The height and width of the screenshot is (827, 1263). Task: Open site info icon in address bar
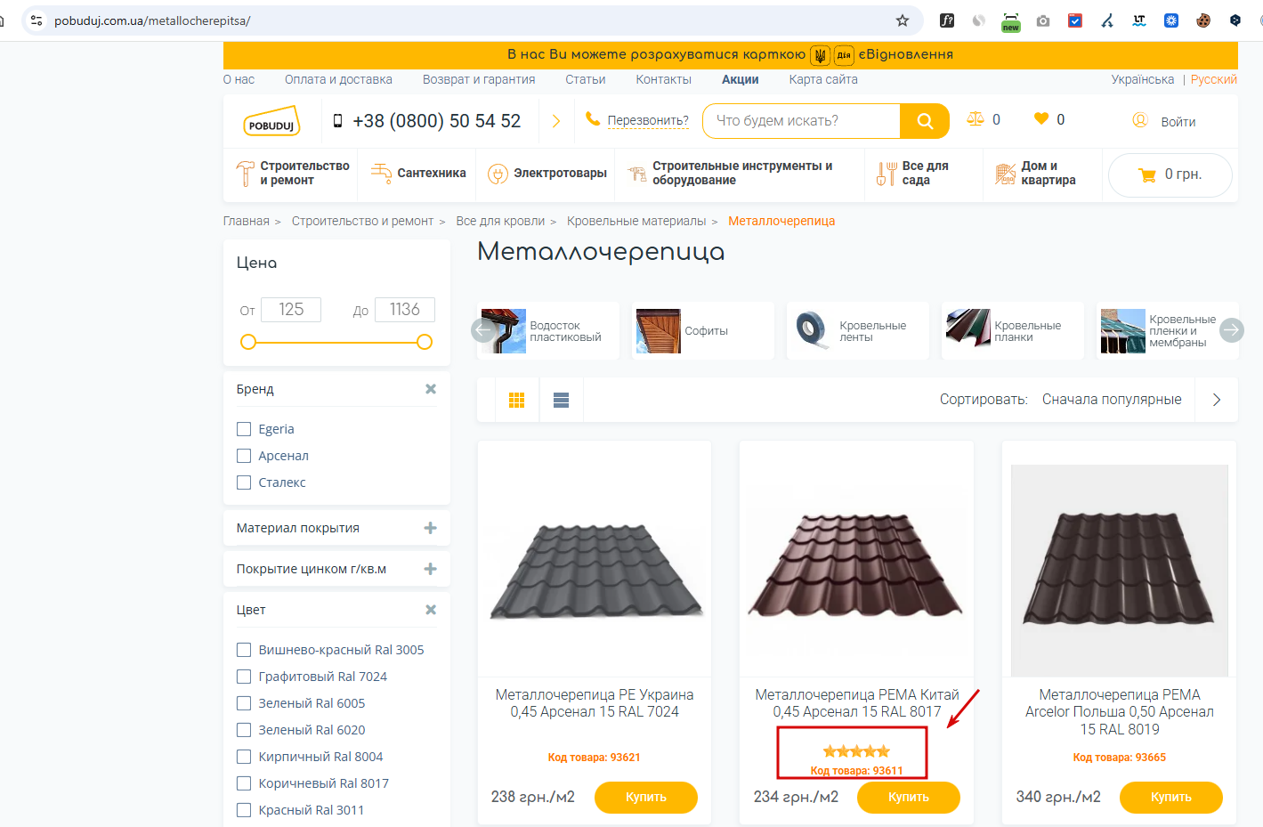click(36, 20)
